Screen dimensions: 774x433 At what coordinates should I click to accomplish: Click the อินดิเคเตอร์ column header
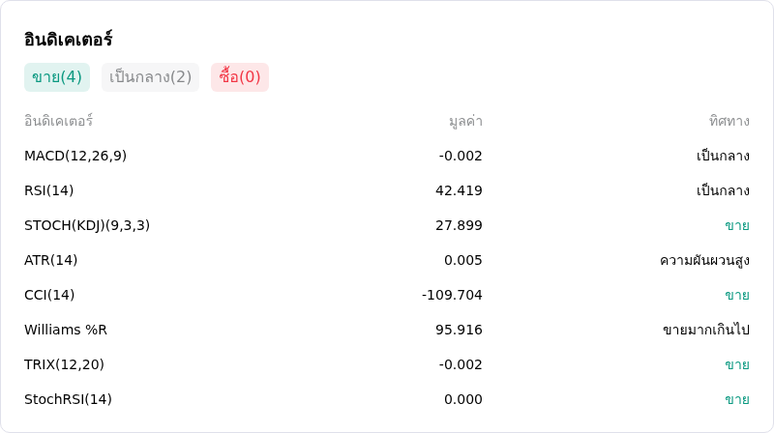(x=58, y=121)
